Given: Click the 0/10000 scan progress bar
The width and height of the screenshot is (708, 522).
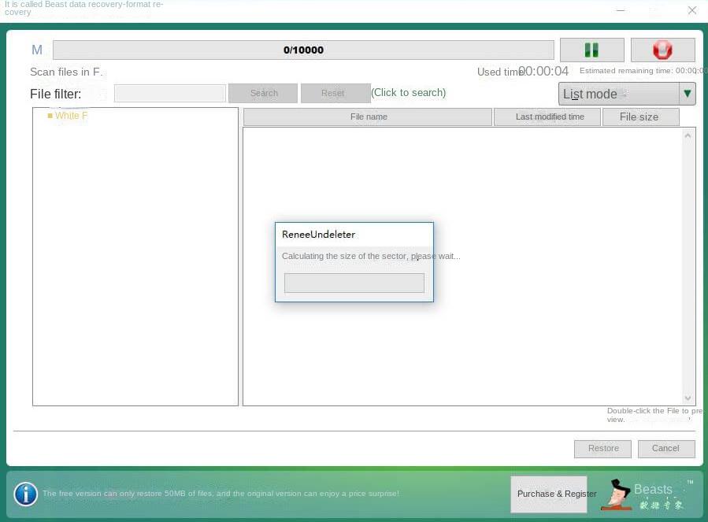Looking at the screenshot, I should click(x=302, y=50).
